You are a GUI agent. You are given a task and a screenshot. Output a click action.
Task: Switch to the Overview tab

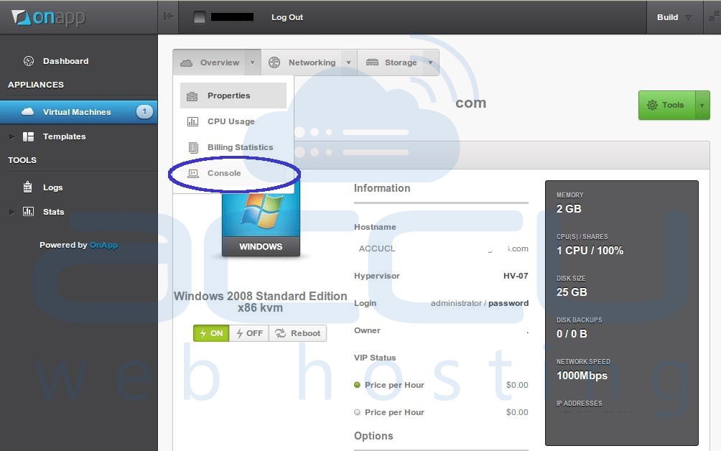click(x=217, y=62)
